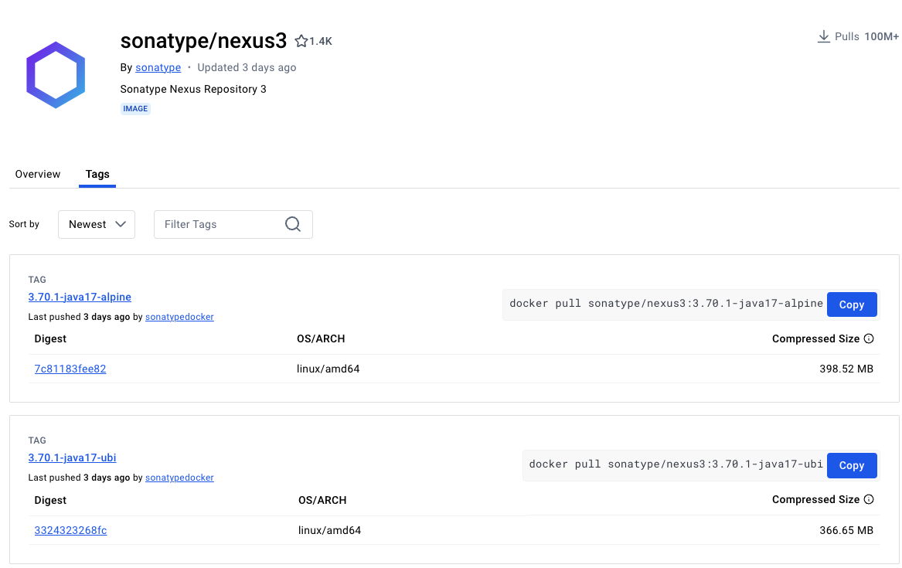
Task: Click the search magnifier in Filter Tags
Action: (292, 224)
